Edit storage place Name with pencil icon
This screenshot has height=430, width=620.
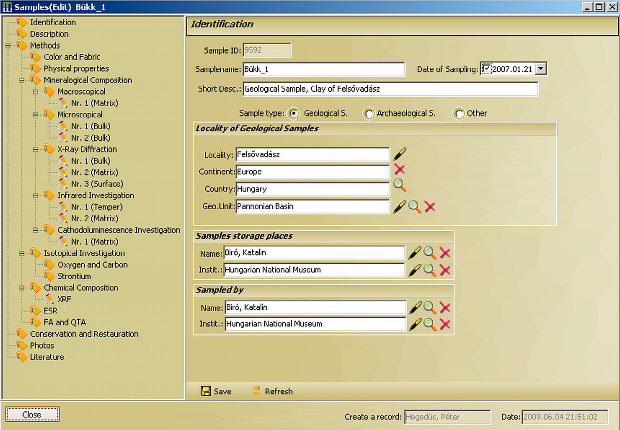pyautogui.click(x=415, y=253)
